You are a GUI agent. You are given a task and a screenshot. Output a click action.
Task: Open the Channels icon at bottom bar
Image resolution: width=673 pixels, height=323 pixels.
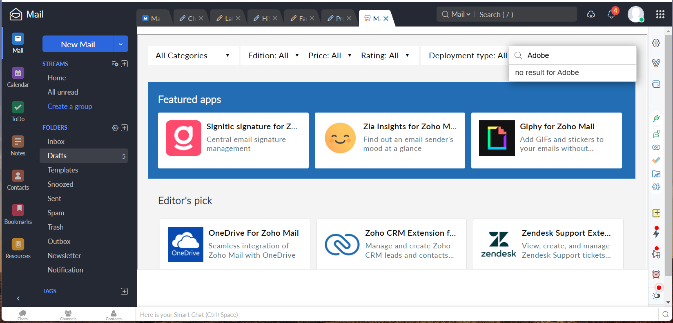68,315
